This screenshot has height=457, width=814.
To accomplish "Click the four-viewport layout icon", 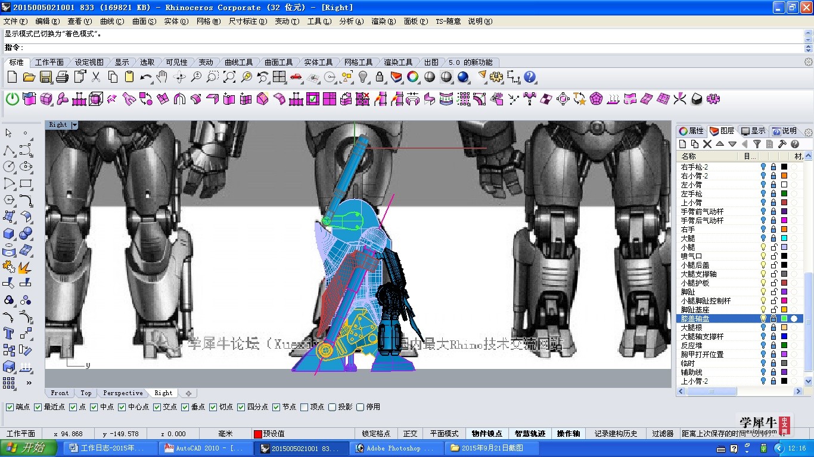I will pyautogui.click(x=279, y=77).
